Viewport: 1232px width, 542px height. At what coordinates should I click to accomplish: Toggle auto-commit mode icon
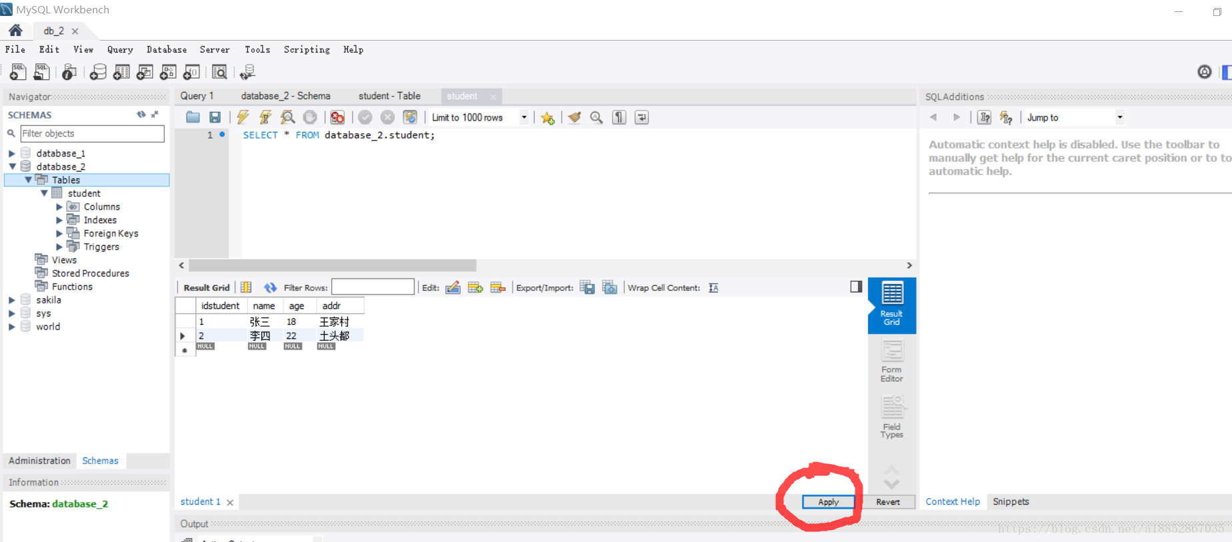pos(410,117)
